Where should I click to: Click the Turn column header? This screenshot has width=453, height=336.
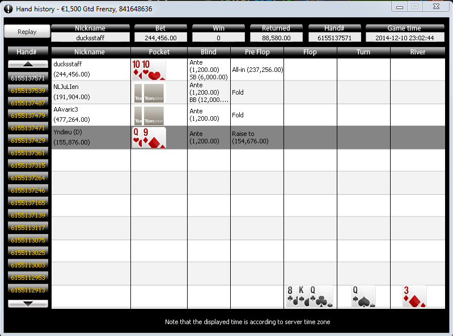[363, 52]
